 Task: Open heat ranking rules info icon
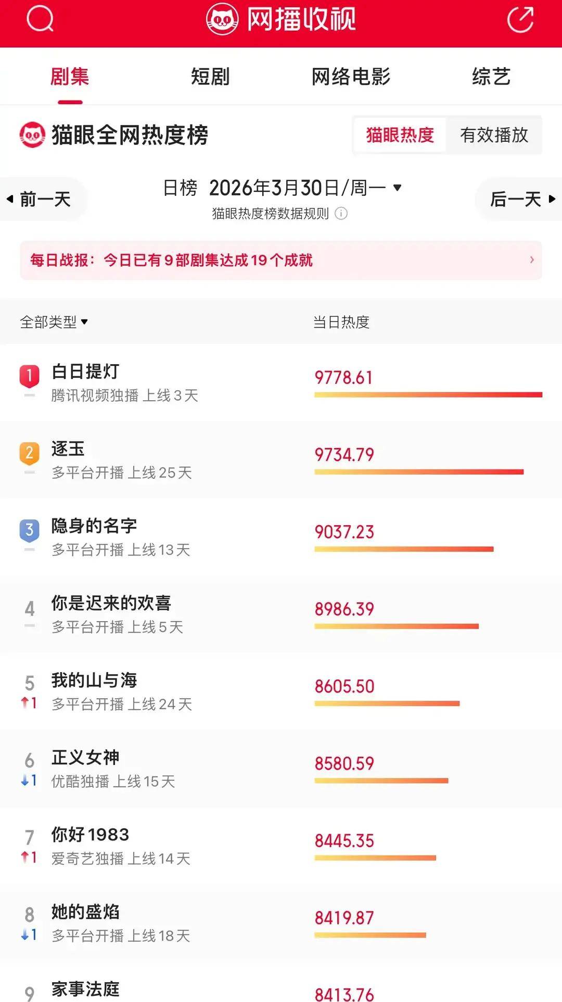click(341, 214)
